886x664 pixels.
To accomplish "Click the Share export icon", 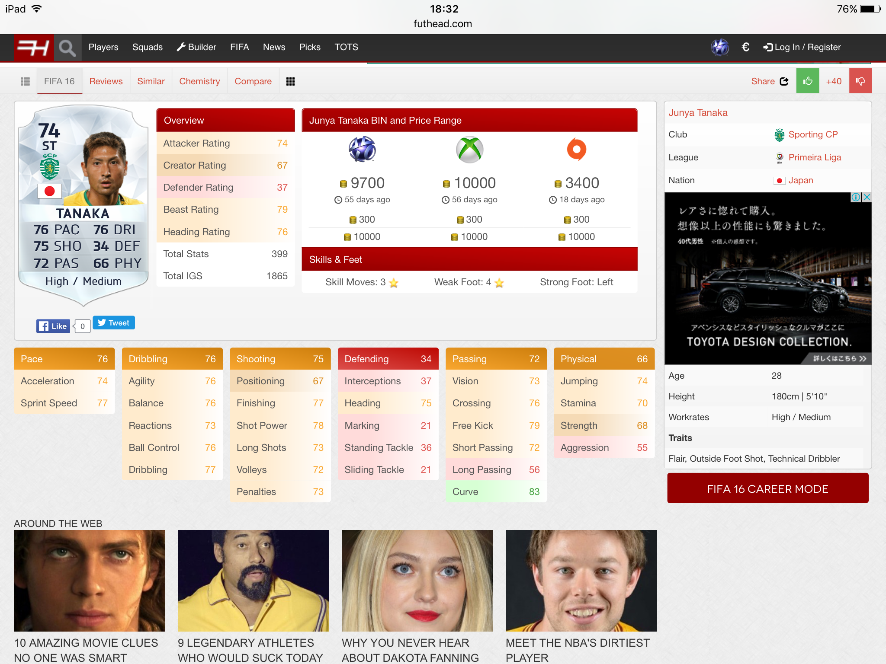I will [784, 81].
